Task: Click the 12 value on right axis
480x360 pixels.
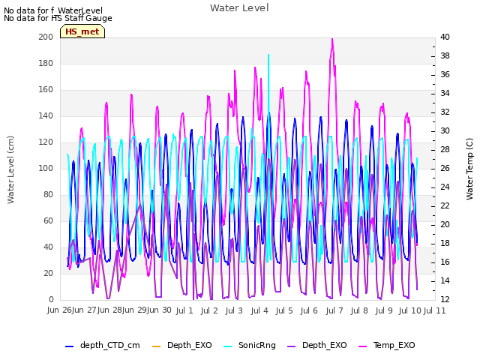Action: pos(445,299)
